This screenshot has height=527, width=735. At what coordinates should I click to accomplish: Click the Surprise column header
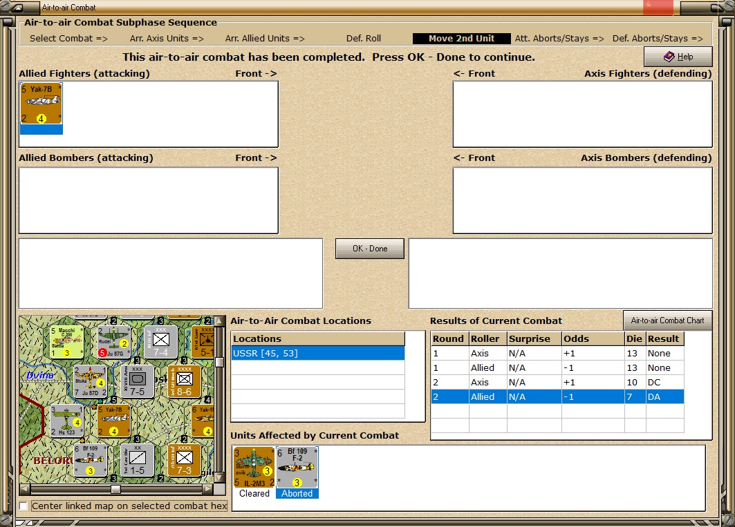point(534,338)
